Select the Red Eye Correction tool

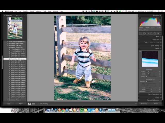148,34
